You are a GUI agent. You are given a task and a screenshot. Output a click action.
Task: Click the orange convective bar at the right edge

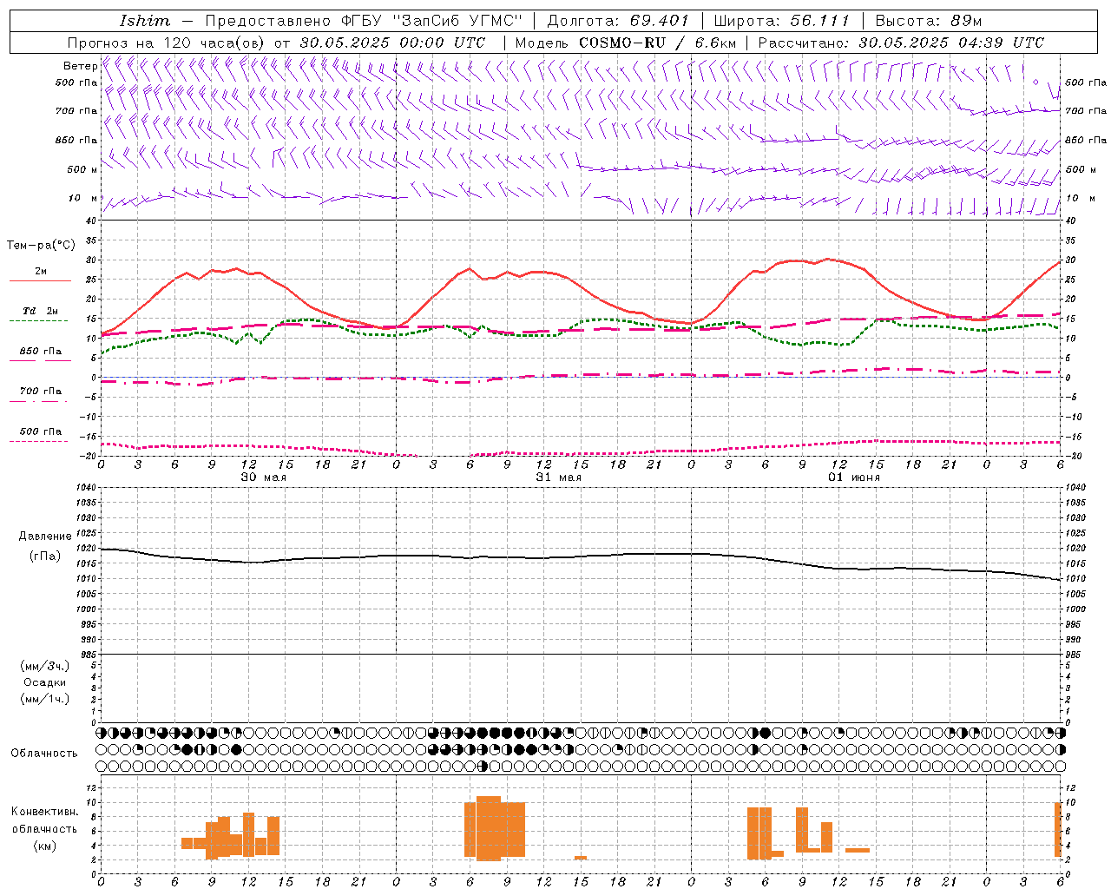[x=1058, y=829]
